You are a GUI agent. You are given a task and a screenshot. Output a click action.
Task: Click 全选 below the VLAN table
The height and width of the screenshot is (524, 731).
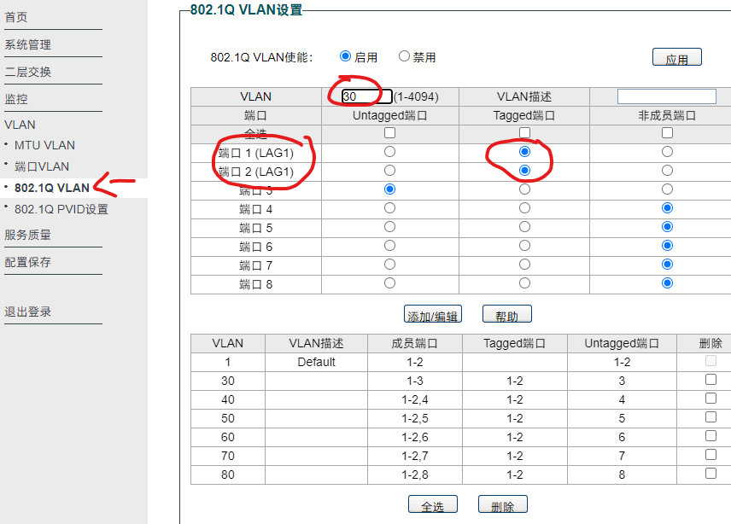click(433, 504)
